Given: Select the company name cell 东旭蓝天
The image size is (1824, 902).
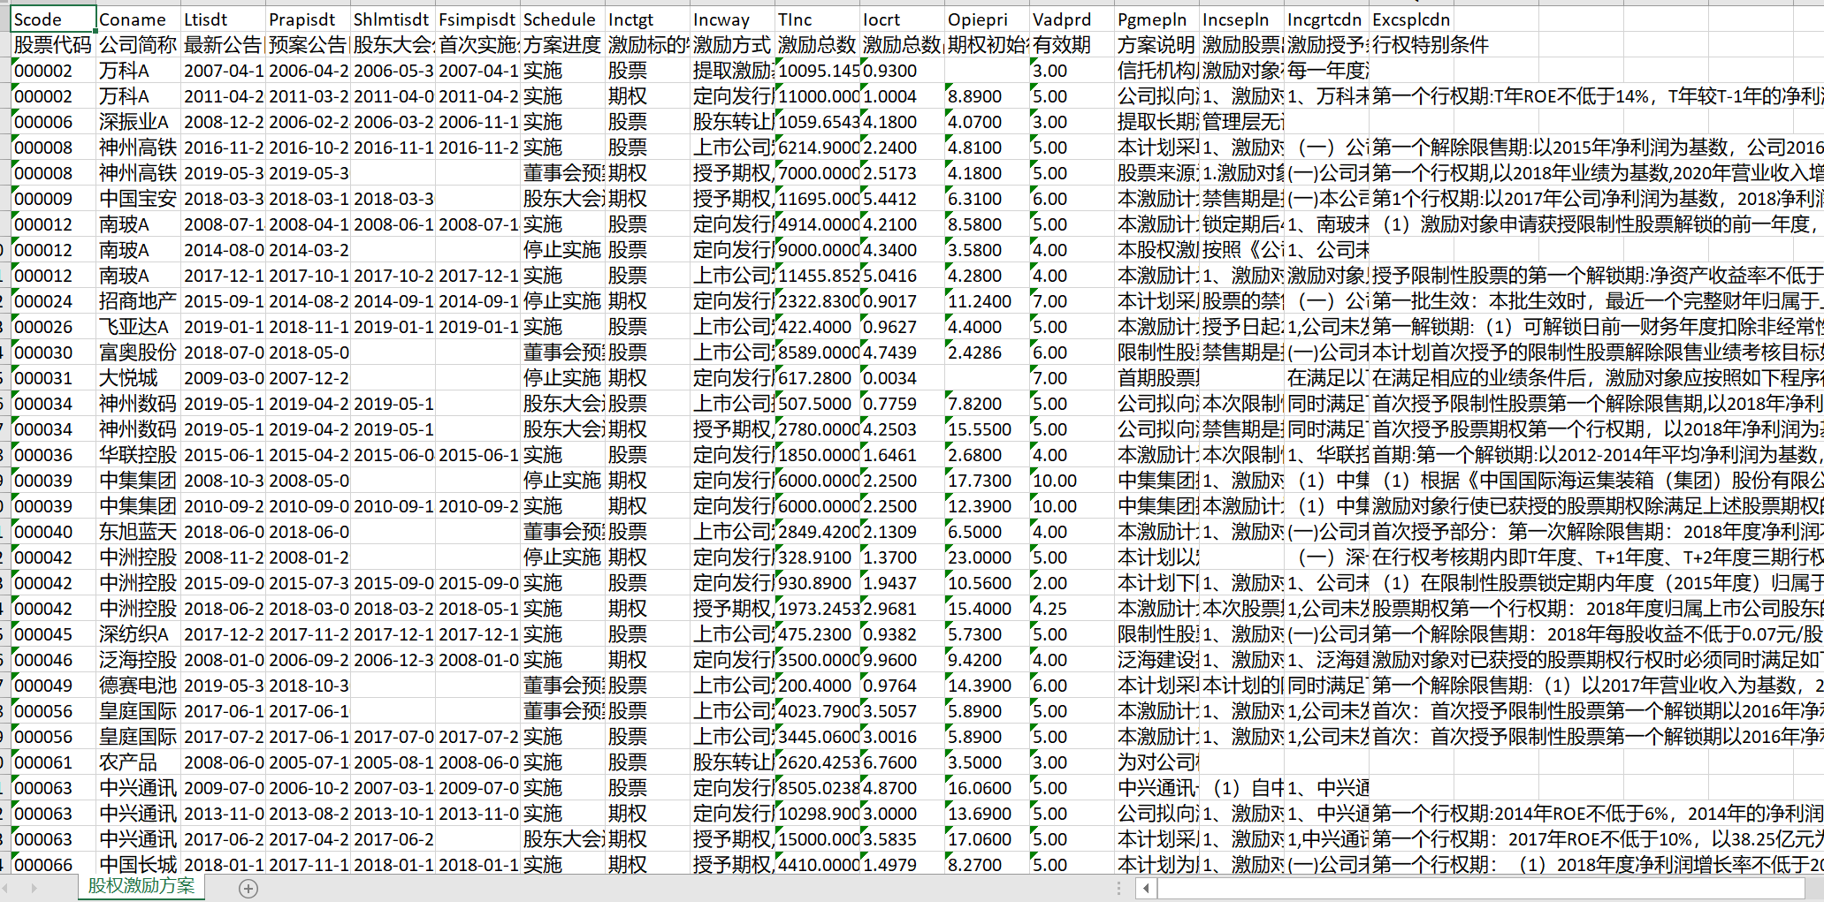Looking at the screenshot, I should [x=138, y=532].
